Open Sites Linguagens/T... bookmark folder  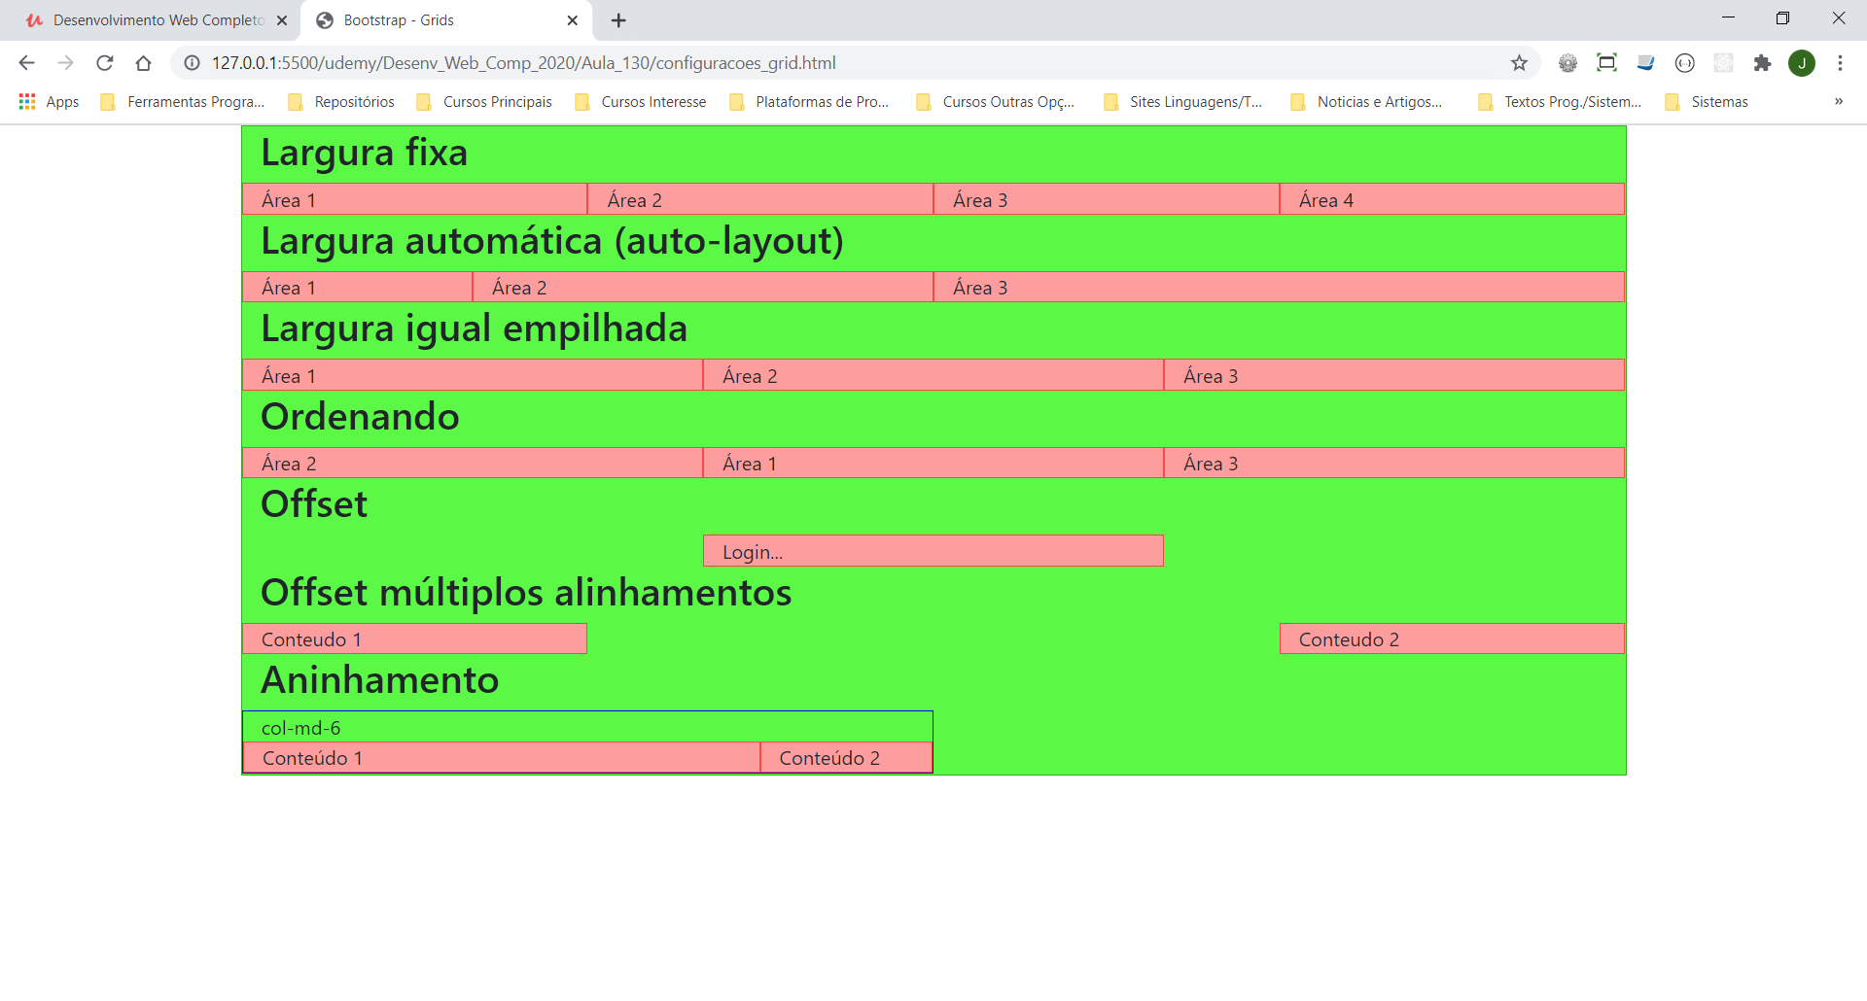[x=1183, y=102]
